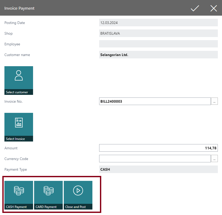Click the Shop label
The width and height of the screenshot is (222, 215).
click(x=9, y=33)
